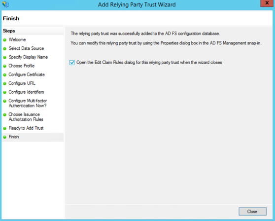Screen dimensions: 275x221
Task: Select the Ready to Add Trust step
Action: click(x=26, y=128)
